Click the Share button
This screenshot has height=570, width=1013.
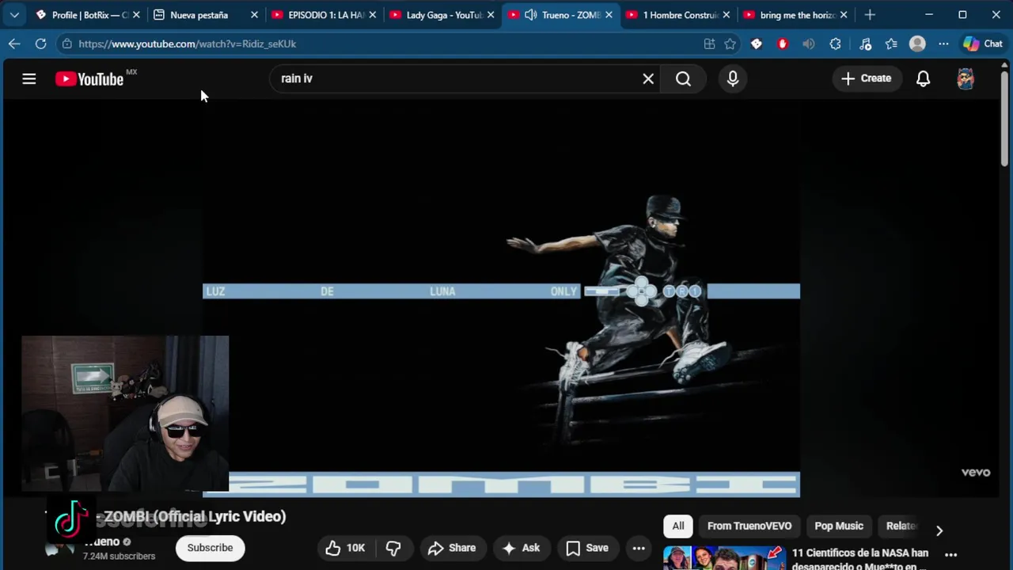pyautogui.click(x=452, y=548)
